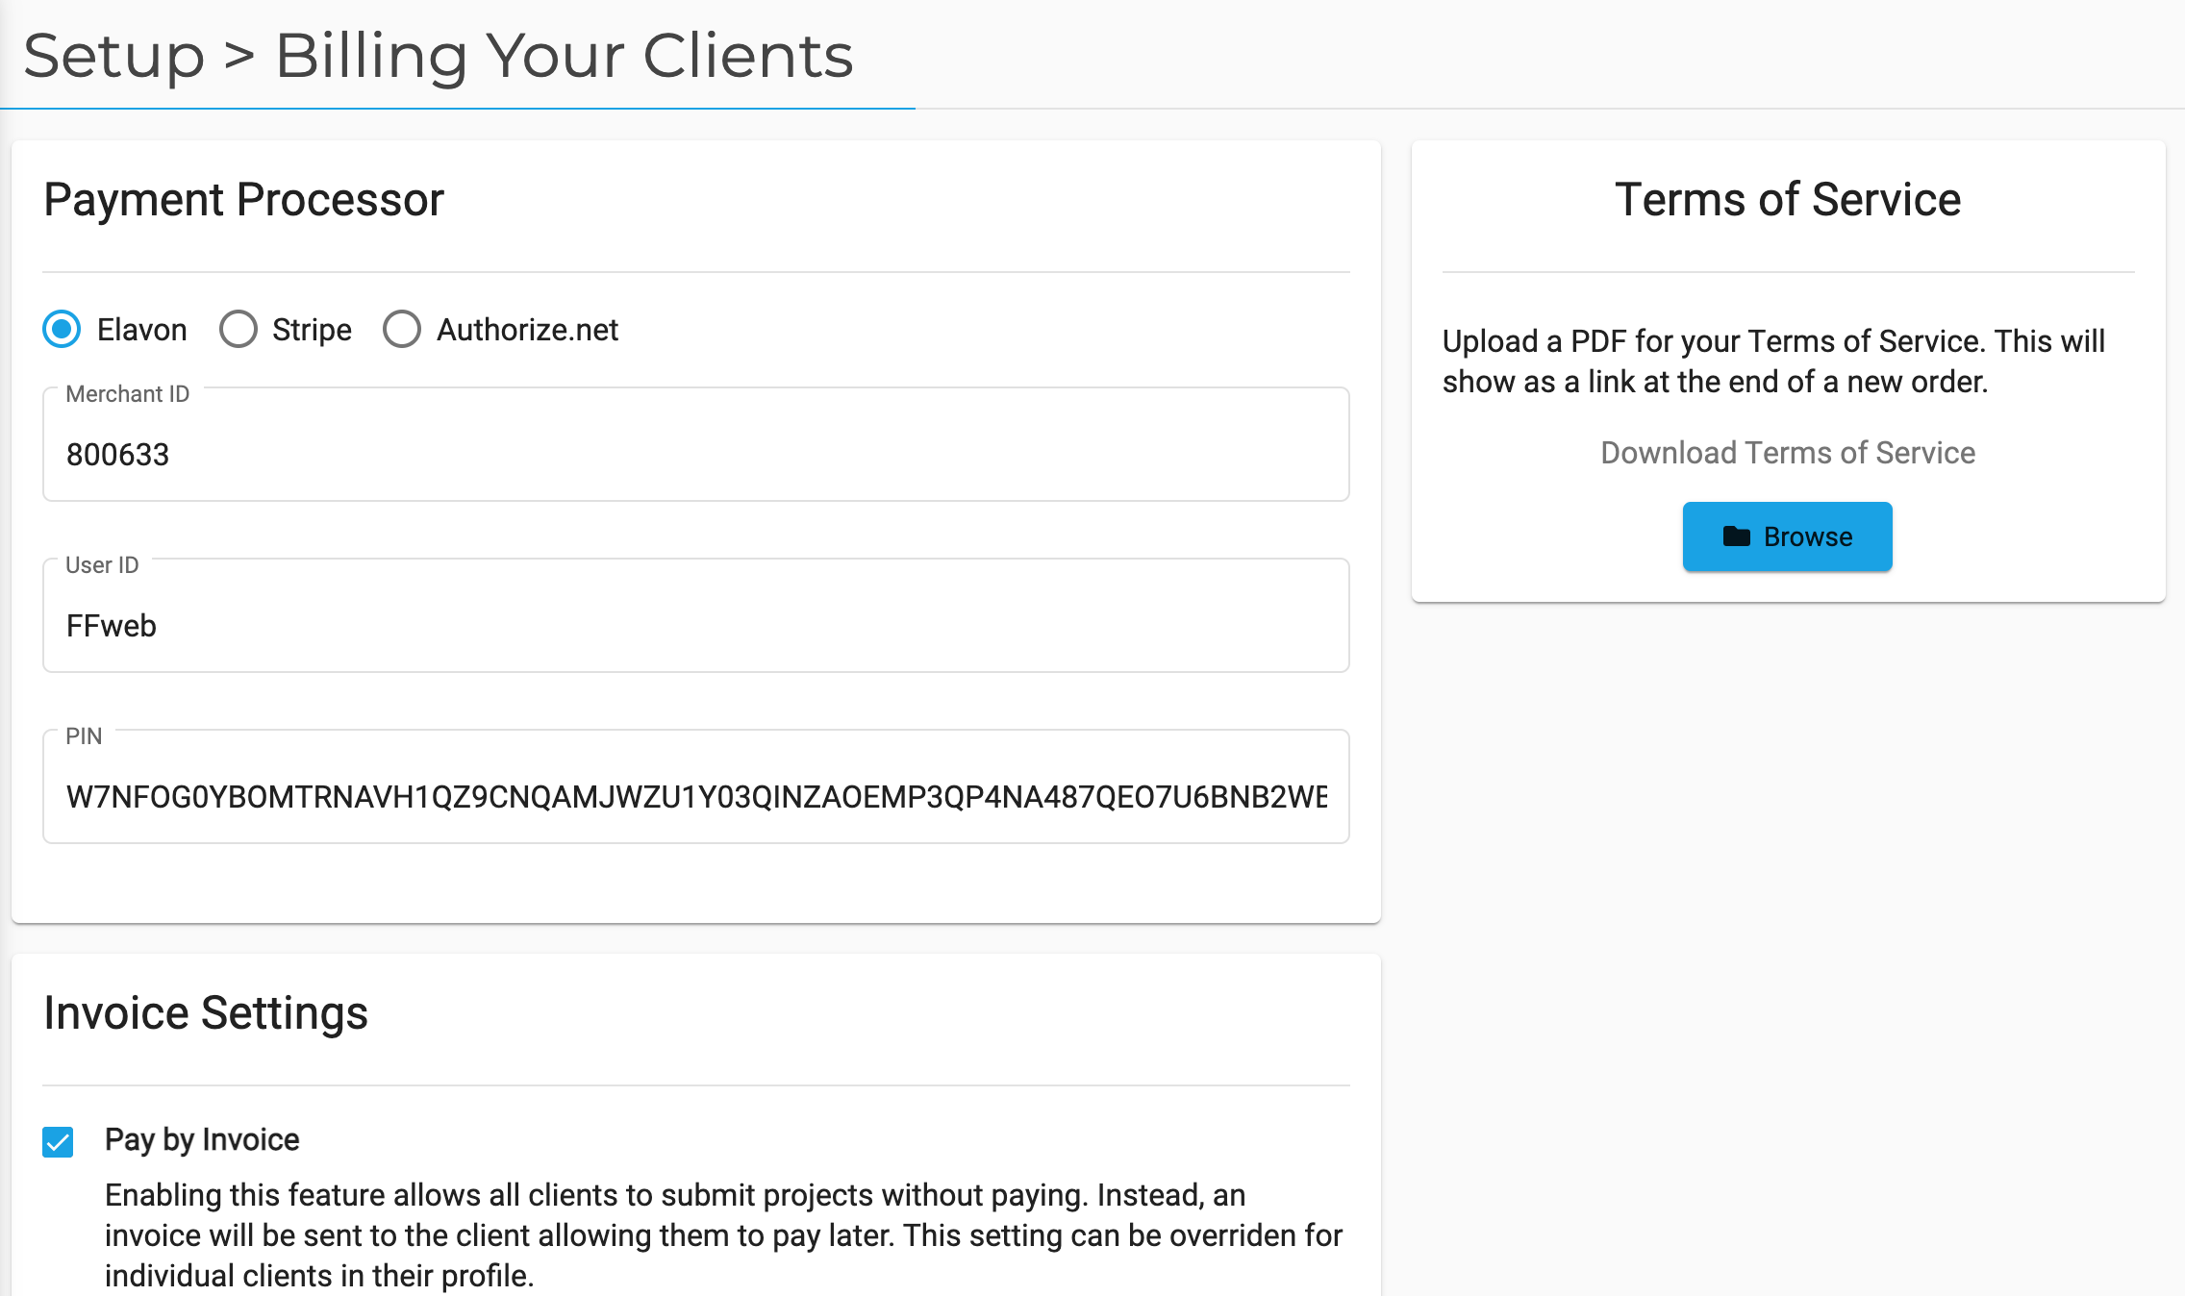
Task: Click into the PIN text field
Action: (x=696, y=787)
